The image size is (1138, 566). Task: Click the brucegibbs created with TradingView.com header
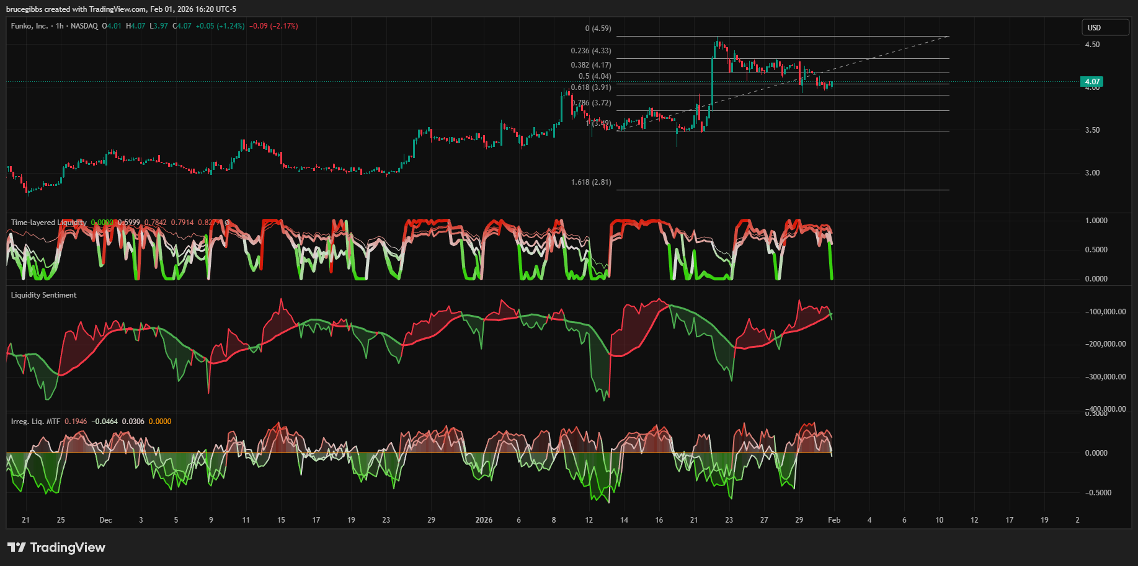pos(121,9)
